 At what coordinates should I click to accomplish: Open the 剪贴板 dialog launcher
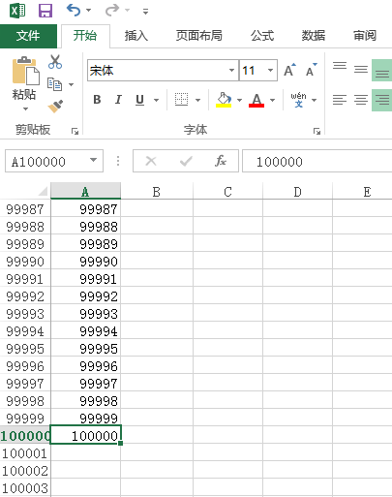75,131
